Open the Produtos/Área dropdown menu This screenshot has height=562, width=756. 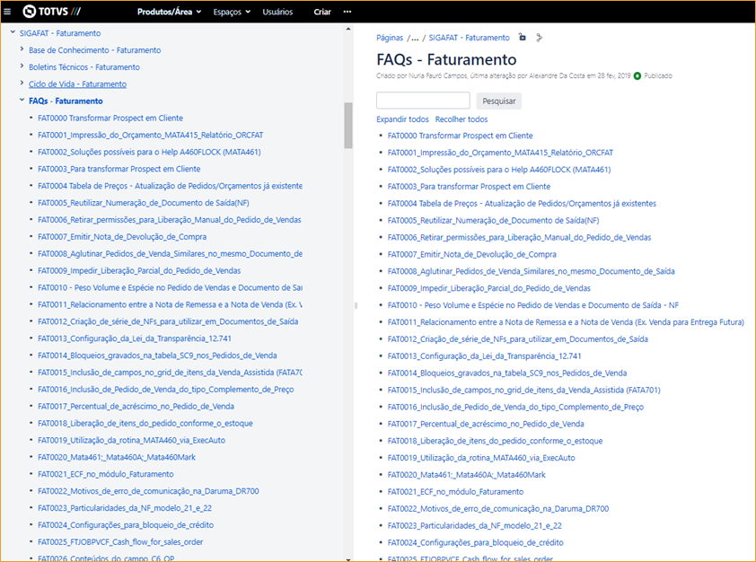[x=169, y=12]
